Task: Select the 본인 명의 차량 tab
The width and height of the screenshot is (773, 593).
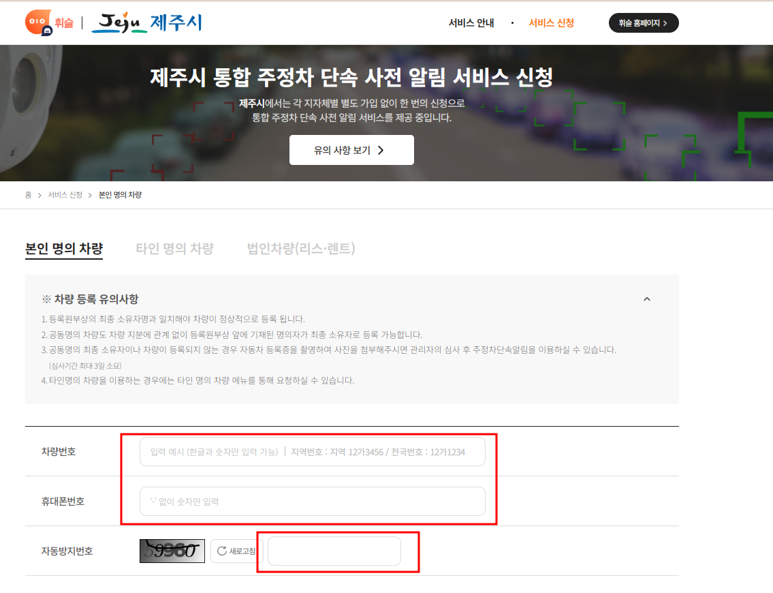Action: tap(64, 248)
